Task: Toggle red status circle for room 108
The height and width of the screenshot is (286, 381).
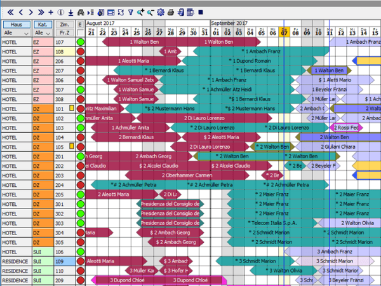Action: (x=81, y=52)
